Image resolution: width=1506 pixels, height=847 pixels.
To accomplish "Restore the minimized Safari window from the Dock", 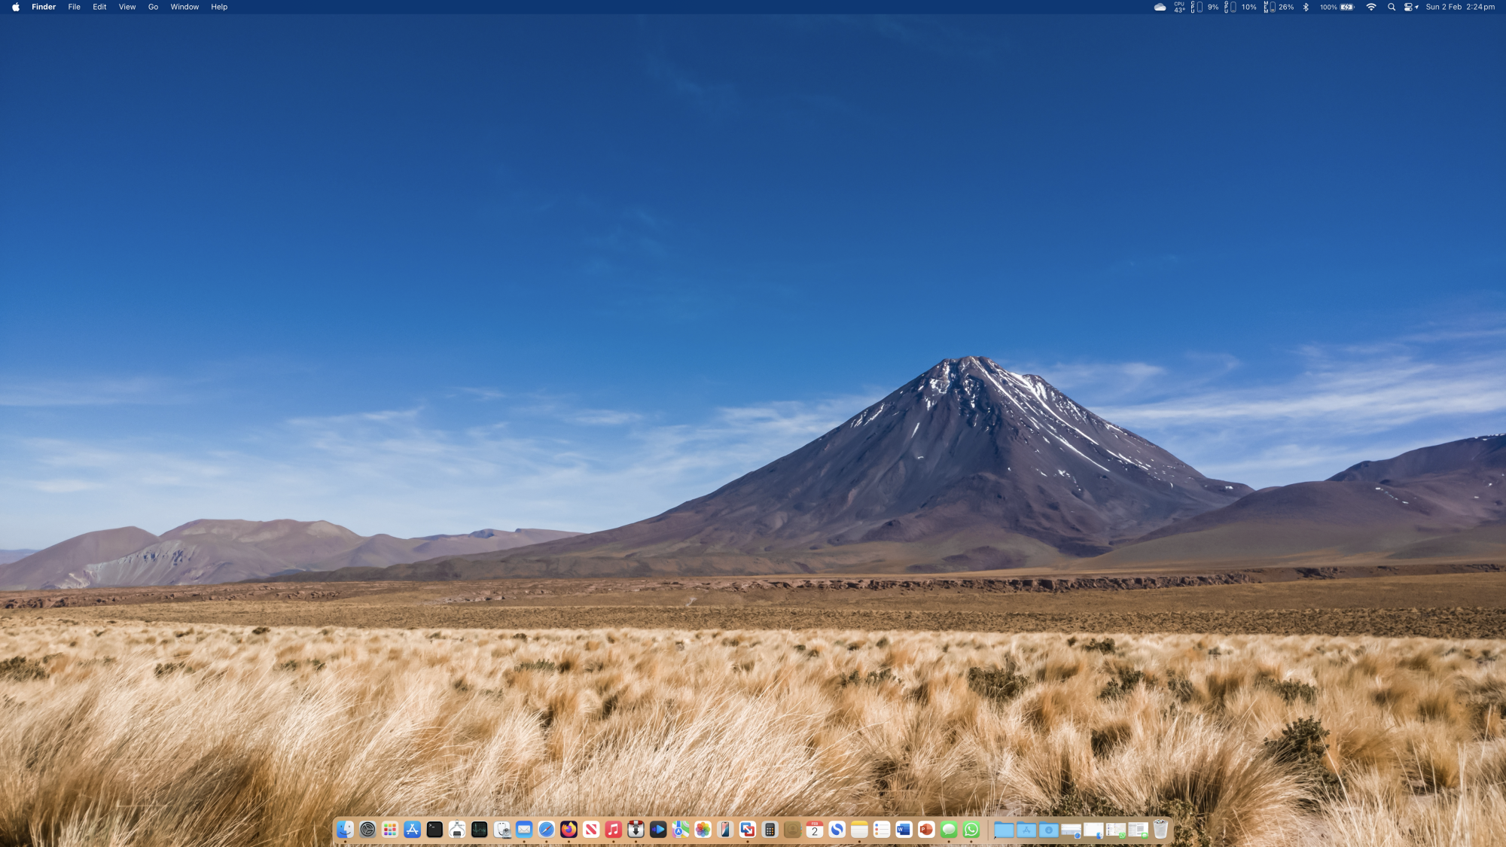I will 1069,828.
